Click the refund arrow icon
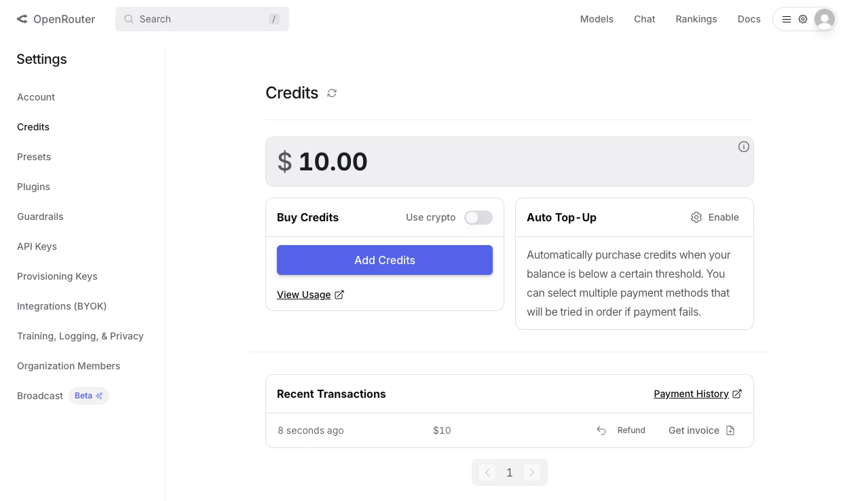This screenshot has width=845, height=501. tap(601, 430)
